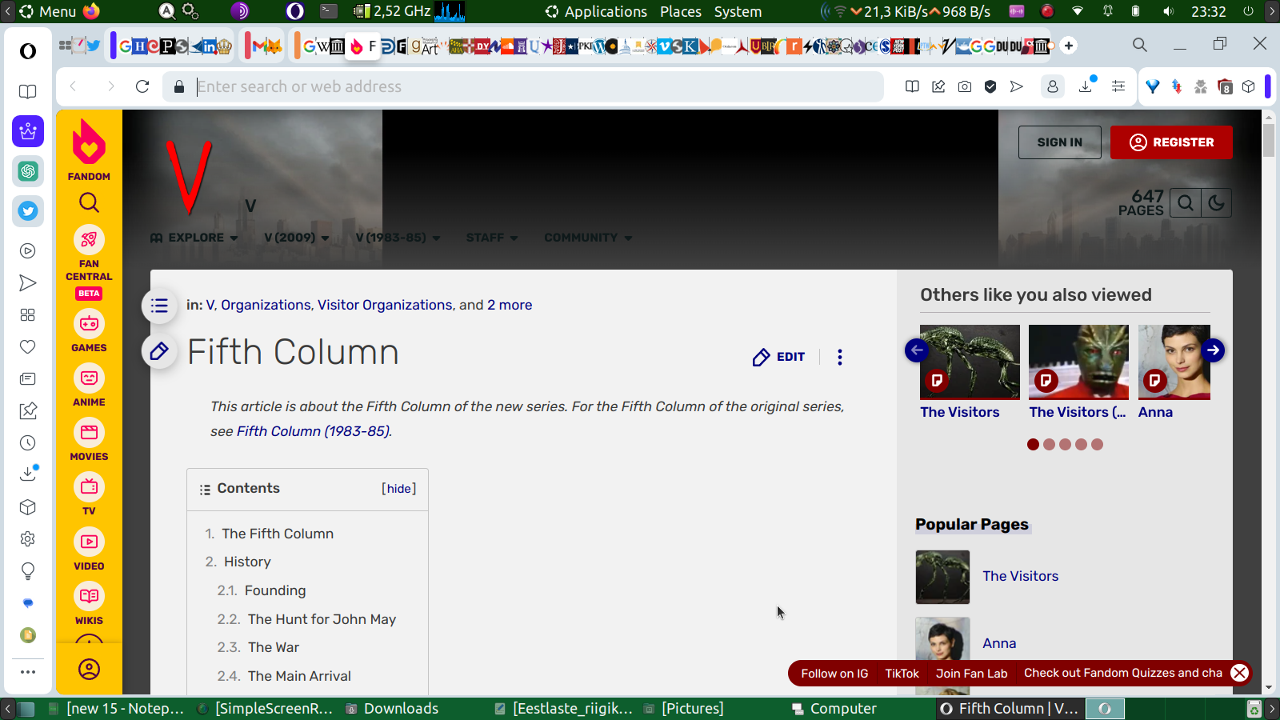This screenshot has width=1280, height=720.
Task: Open Games section in Fandom sidebar
Action: tap(89, 324)
